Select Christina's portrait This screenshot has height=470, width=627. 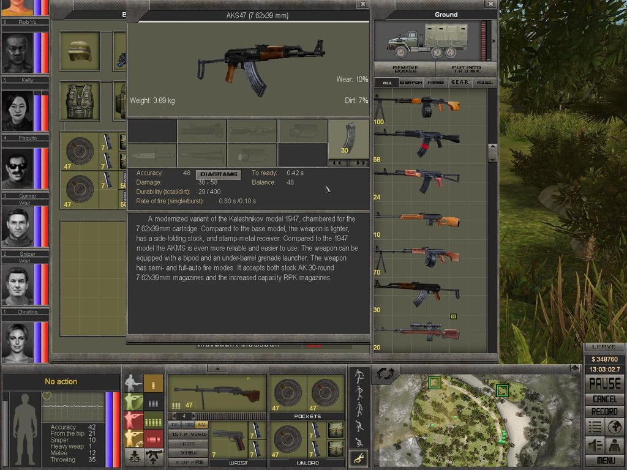coord(18,343)
